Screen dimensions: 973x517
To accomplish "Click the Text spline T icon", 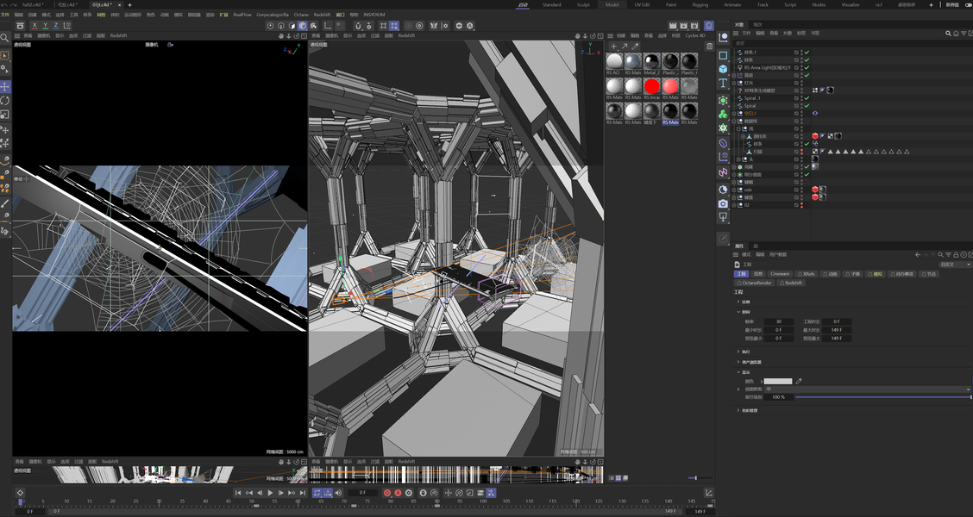I will point(723,83).
